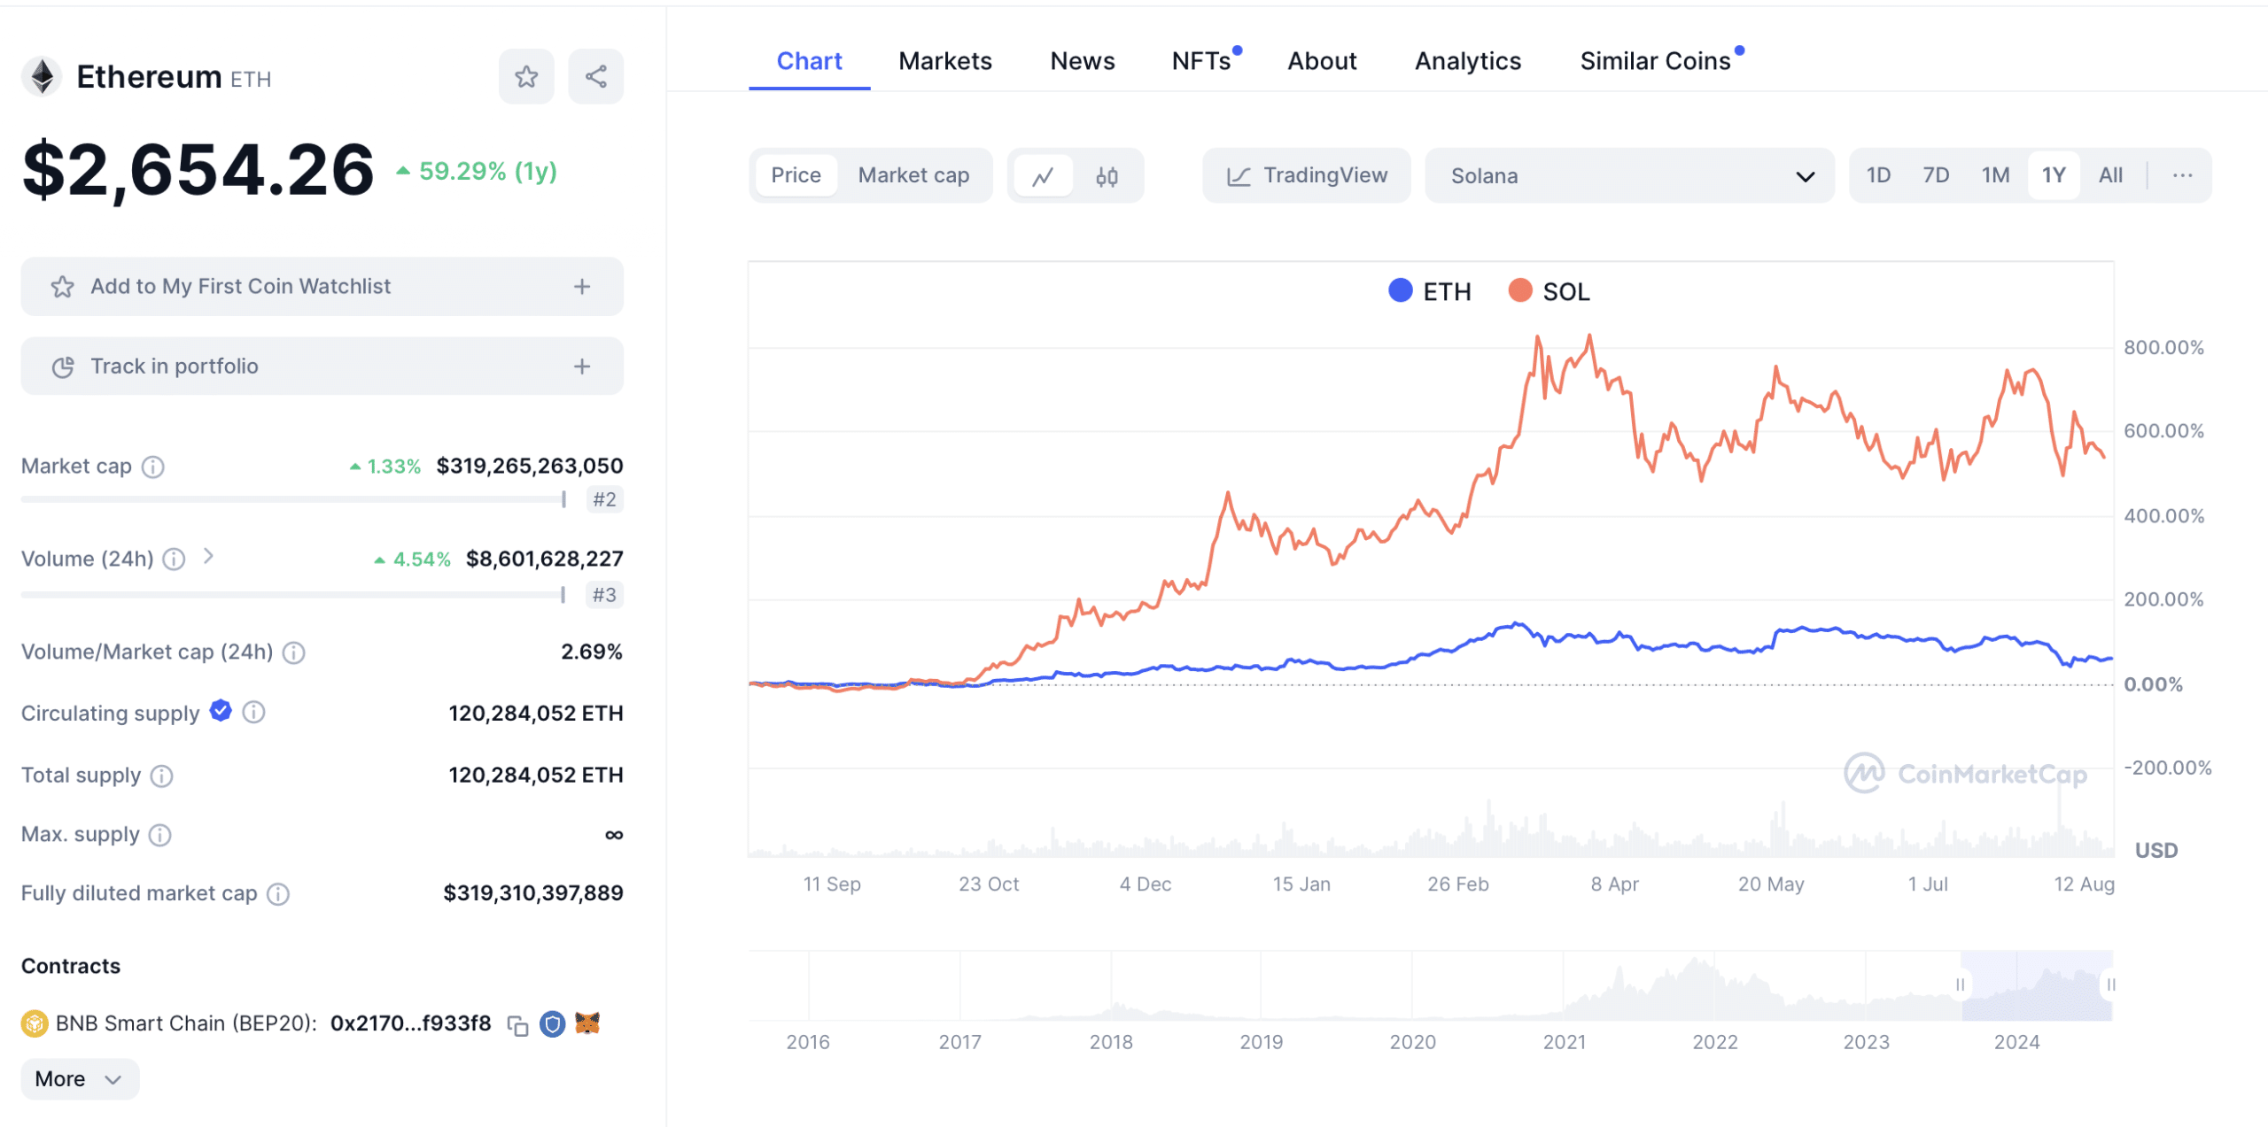
Task: Open TradingView chart
Action: pos(1307,176)
